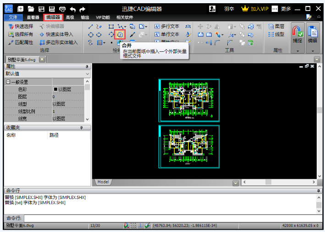Click the Undo arrow icon
The width and height of the screenshot is (325, 232).
(72, 9)
